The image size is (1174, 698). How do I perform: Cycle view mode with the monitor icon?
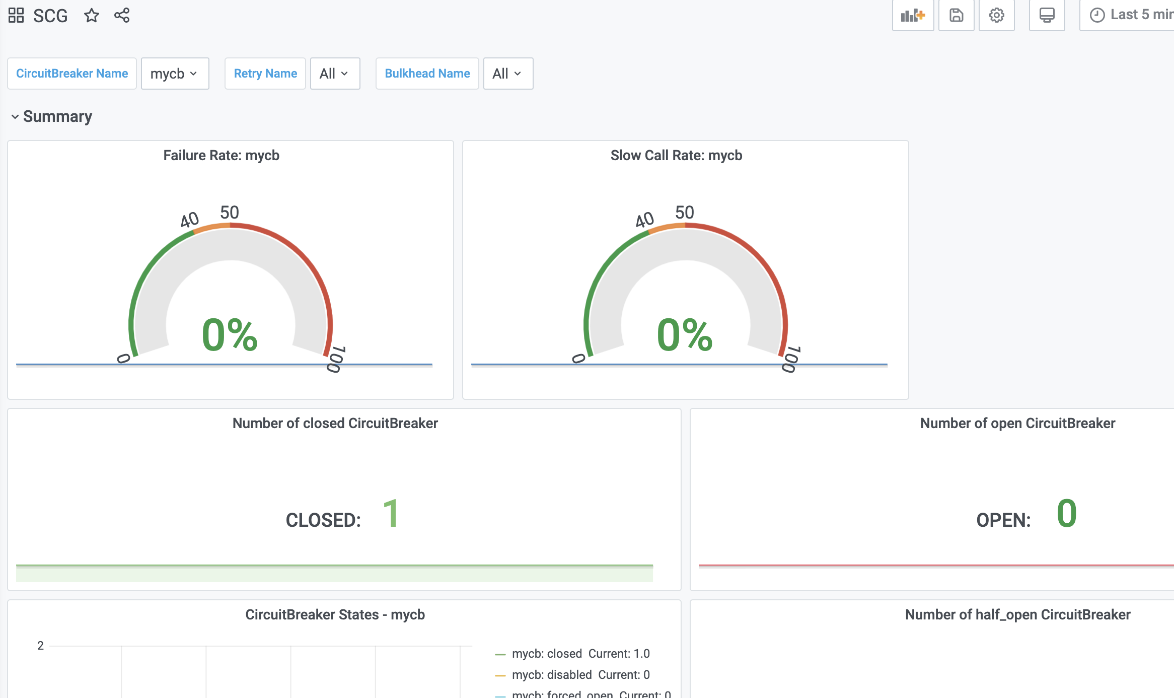(x=1047, y=15)
